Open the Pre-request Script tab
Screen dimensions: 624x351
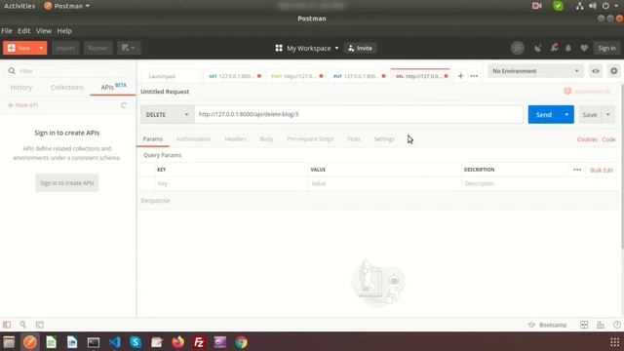tap(310, 138)
